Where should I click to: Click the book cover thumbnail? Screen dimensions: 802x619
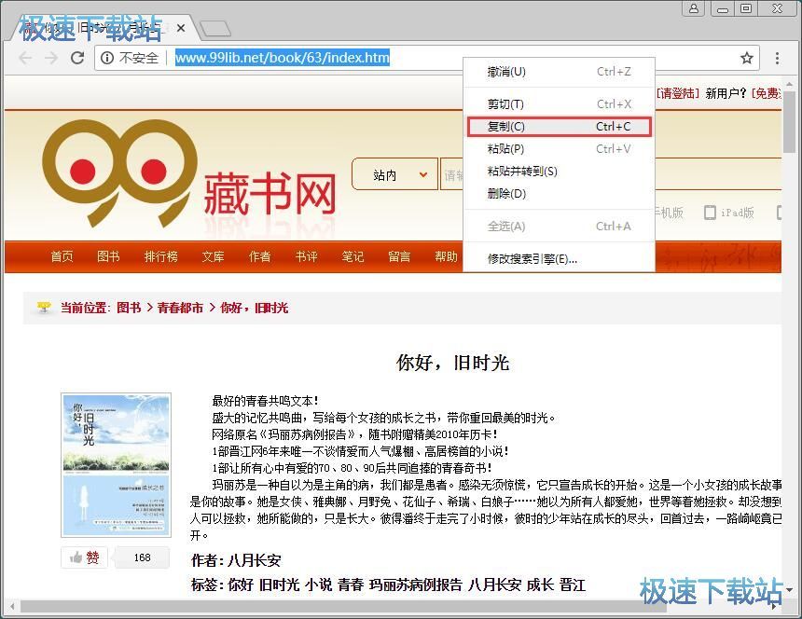pyautogui.click(x=116, y=464)
